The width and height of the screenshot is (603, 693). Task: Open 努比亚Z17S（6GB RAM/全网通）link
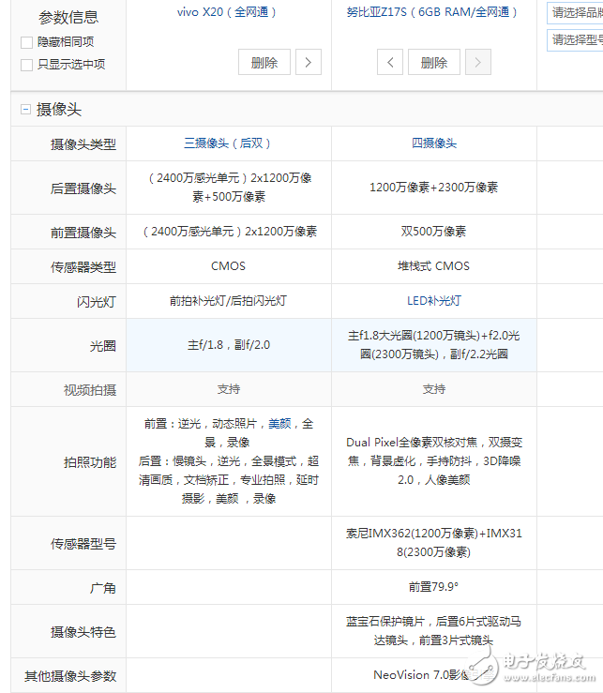tap(432, 12)
